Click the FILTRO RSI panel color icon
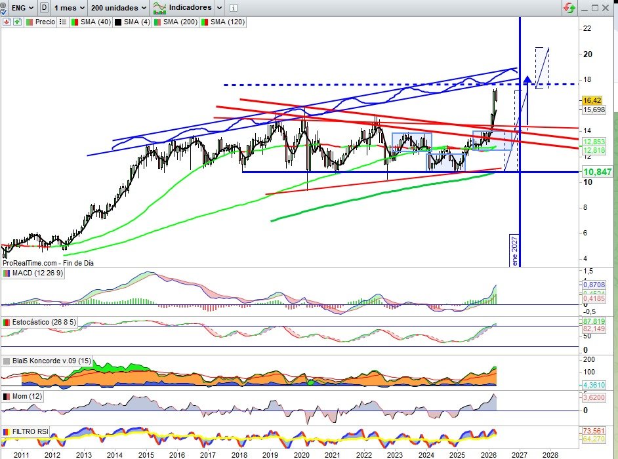The image size is (618, 459). (x=7, y=432)
